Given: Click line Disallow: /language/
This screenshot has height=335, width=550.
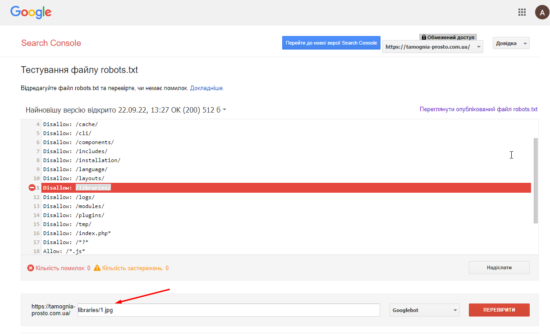Looking at the screenshot, I should point(75,169).
